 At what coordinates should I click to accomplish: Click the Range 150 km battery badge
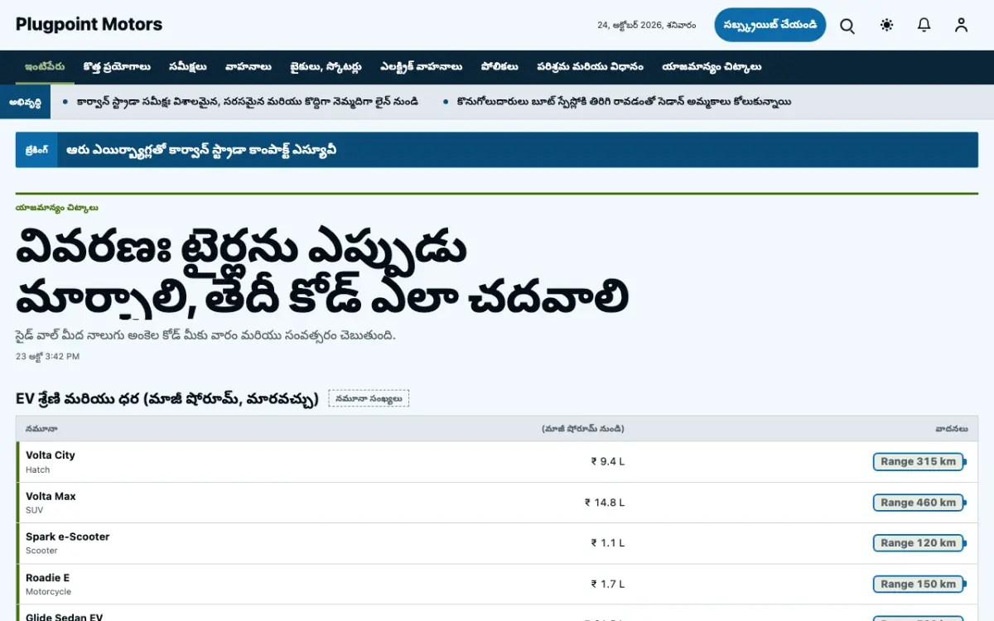919,584
